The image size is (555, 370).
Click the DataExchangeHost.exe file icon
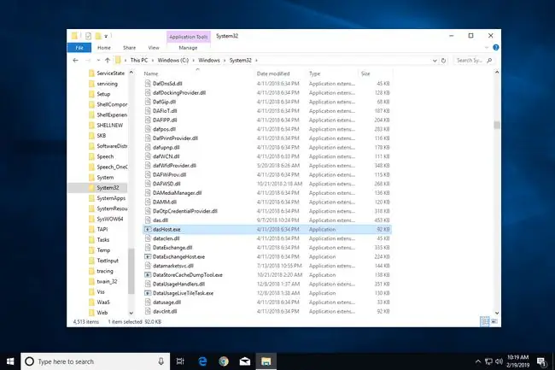148,256
